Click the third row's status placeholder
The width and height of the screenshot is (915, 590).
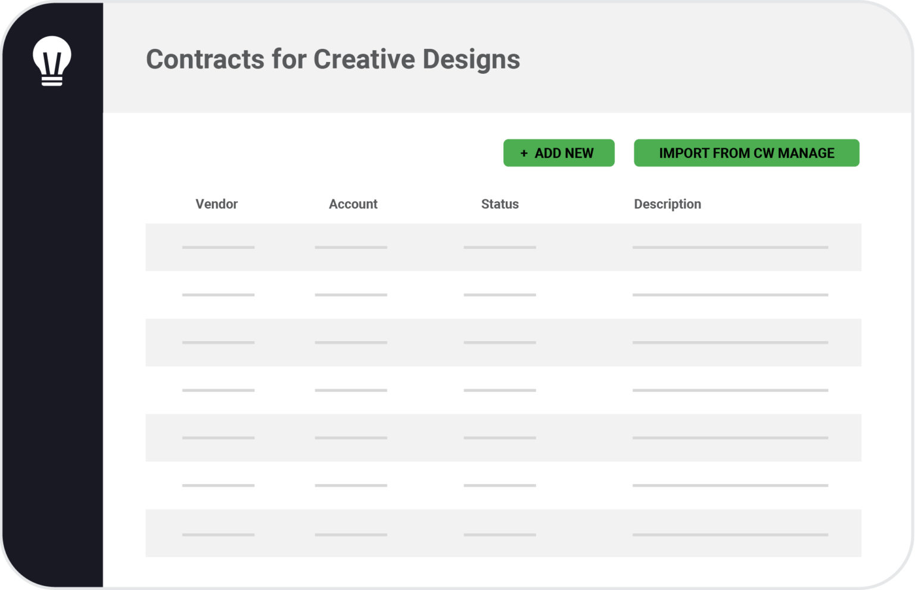500,342
